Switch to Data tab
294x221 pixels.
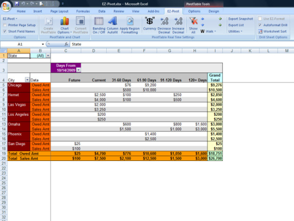click(x=102, y=11)
